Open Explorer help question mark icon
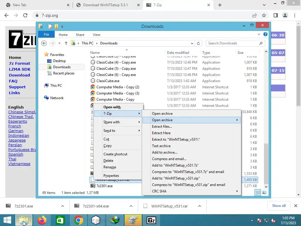The height and width of the screenshot is (226, 301). click(265, 34)
